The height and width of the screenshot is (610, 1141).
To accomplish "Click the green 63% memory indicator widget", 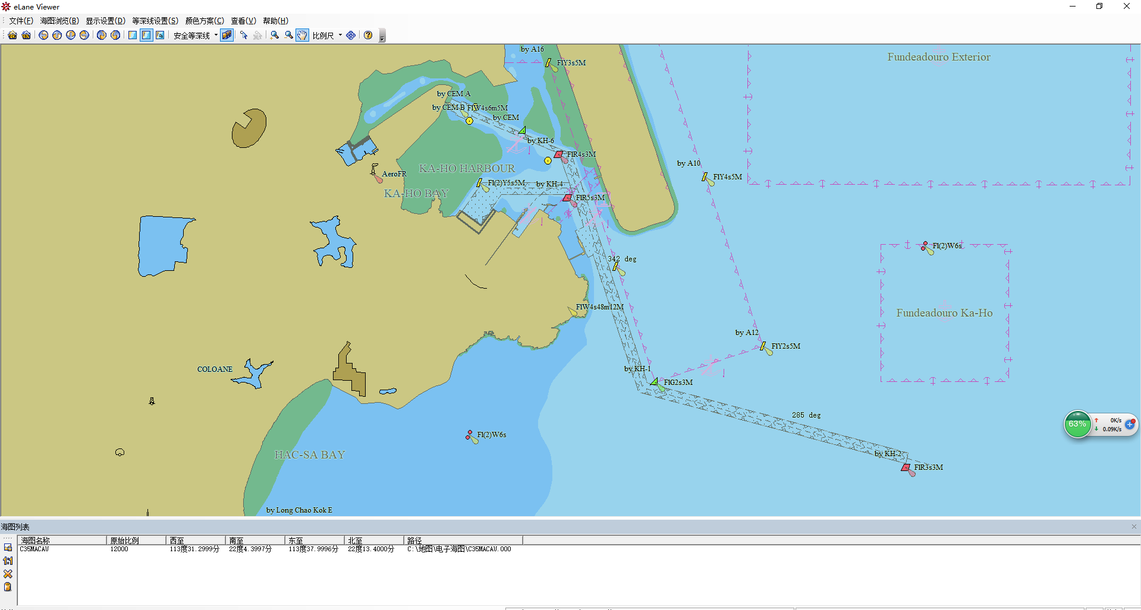I will pyautogui.click(x=1077, y=424).
